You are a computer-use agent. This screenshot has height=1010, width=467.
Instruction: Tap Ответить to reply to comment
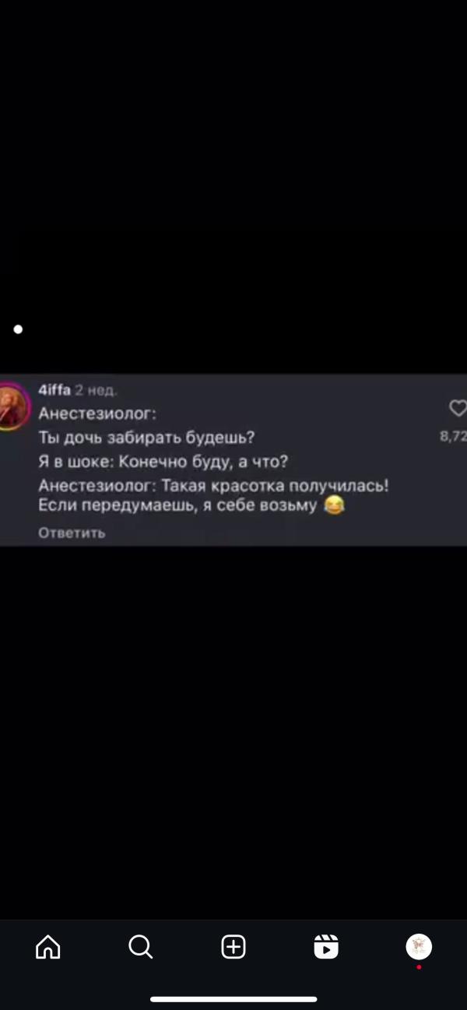(72, 533)
